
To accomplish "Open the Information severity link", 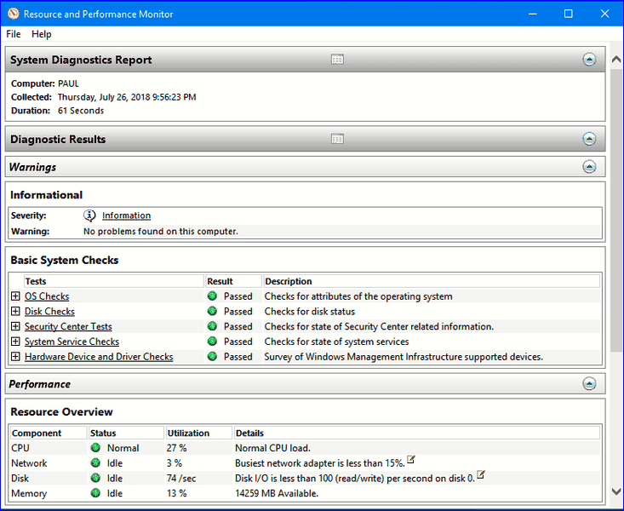I will (126, 215).
